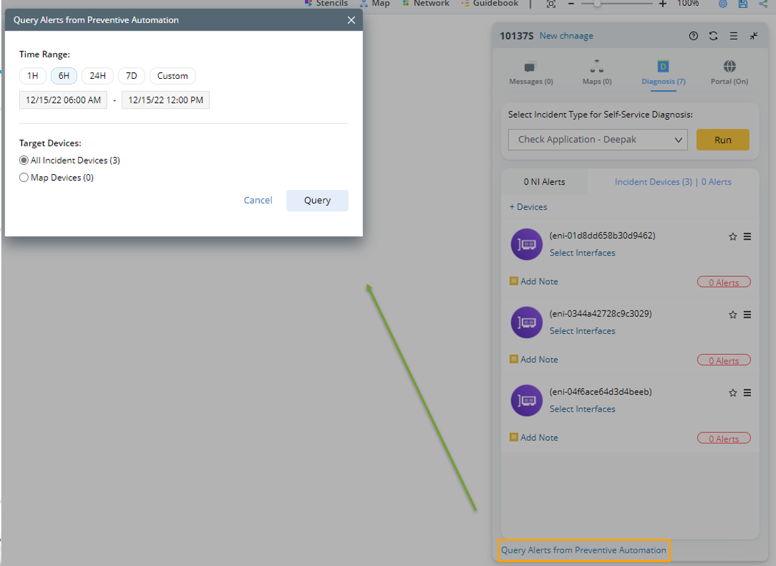Collapse the incident pane
776x566 pixels.
(754, 36)
